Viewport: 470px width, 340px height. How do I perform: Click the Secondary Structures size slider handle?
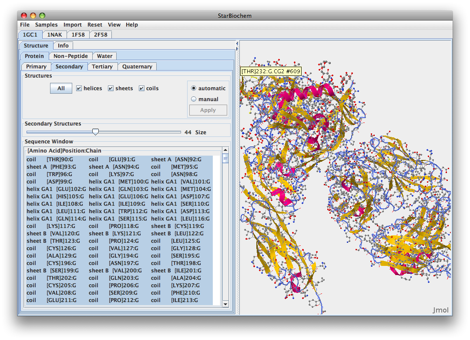[95, 132]
